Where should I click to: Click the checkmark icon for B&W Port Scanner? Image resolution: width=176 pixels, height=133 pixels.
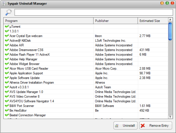pos(7,106)
